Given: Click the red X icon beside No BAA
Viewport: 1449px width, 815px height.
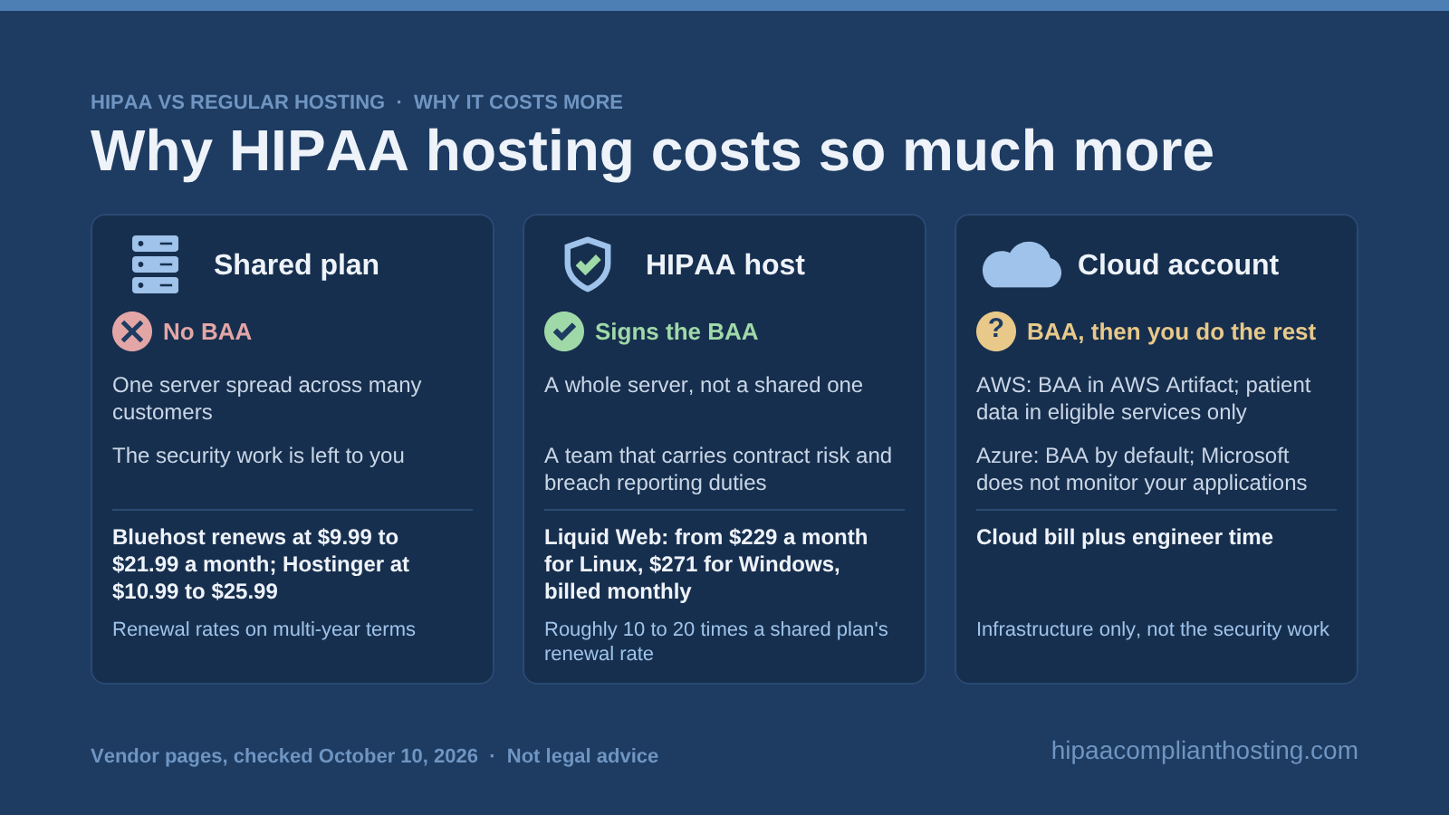Looking at the screenshot, I should 132,331.
